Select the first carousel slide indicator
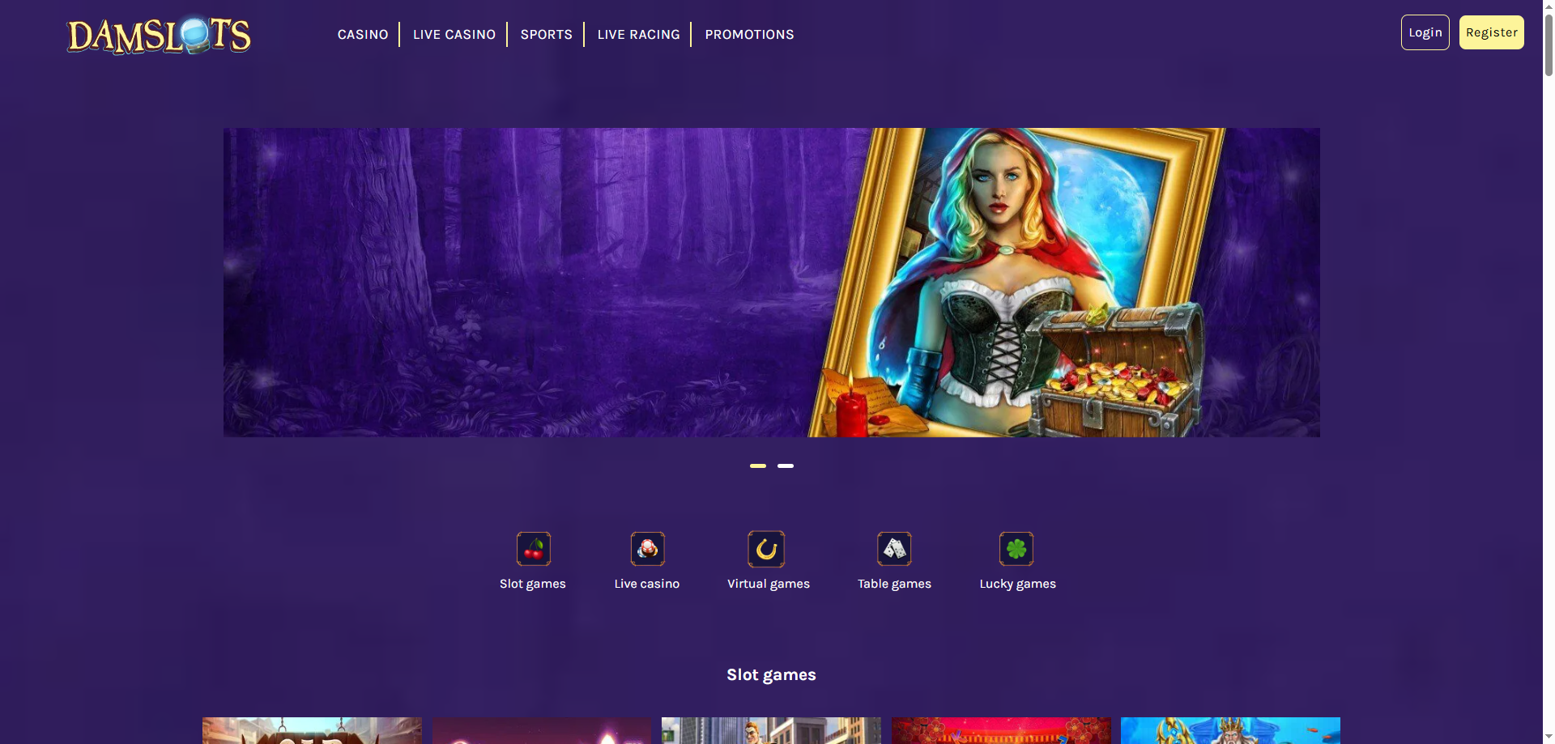The height and width of the screenshot is (744, 1555). click(758, 466)
